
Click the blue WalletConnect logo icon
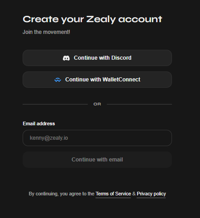(x=57, y=80)
